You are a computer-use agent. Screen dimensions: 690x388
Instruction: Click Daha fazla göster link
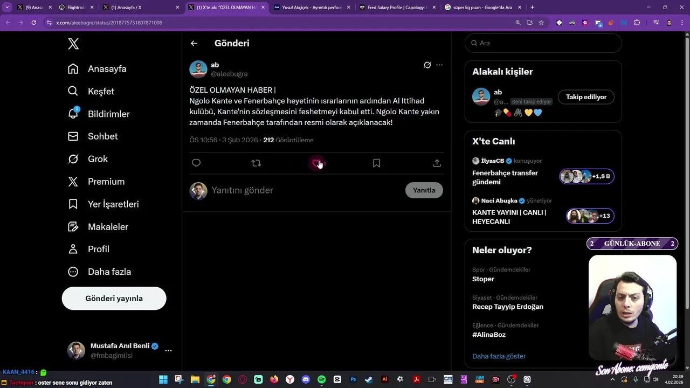pyautogui.click(x=499, y=356)
